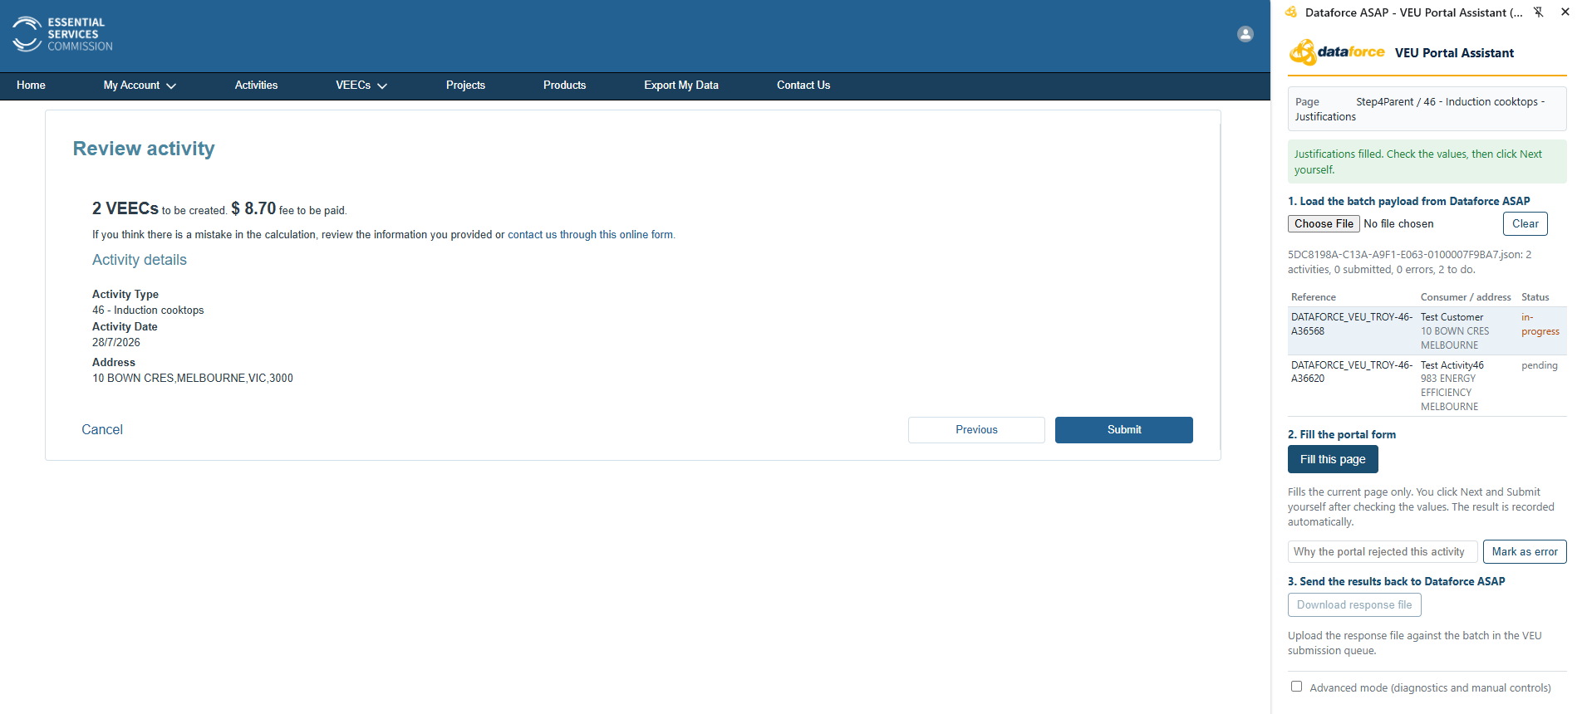
Task: Click the Test Activity46 consumer name
Action: click(1452, 365)
